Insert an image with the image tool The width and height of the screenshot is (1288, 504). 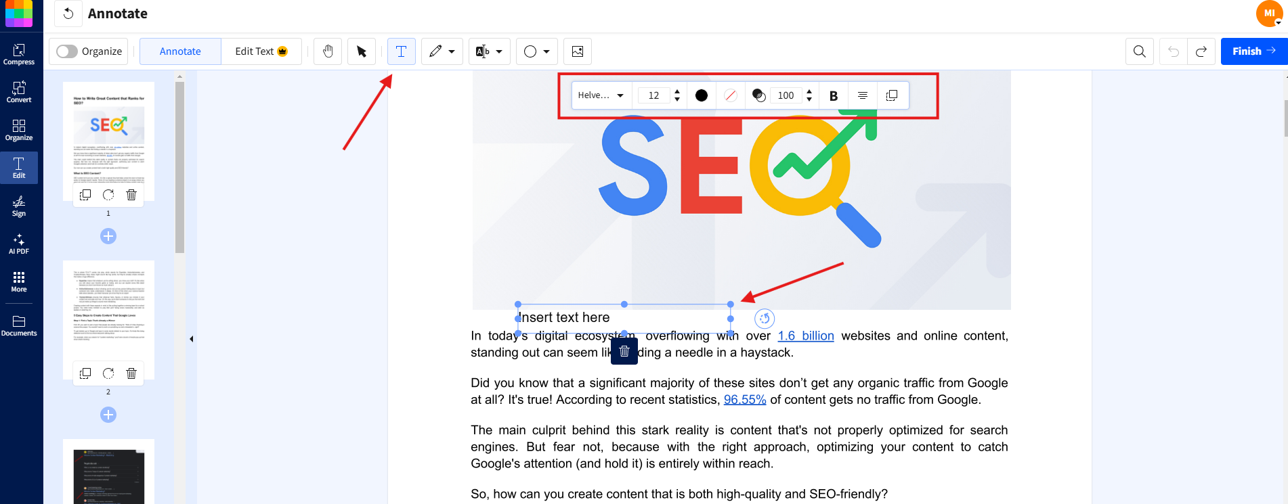tap(578, 51)
